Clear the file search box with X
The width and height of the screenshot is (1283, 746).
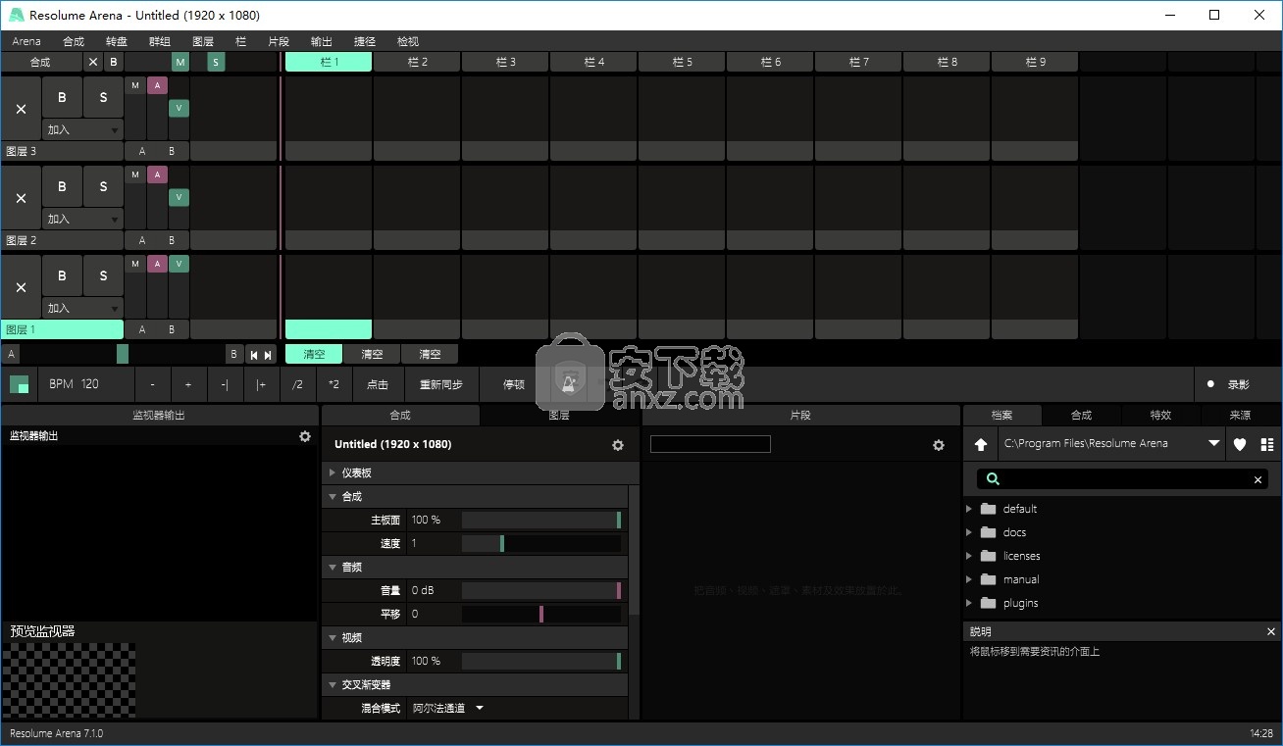pos(1257,479)
